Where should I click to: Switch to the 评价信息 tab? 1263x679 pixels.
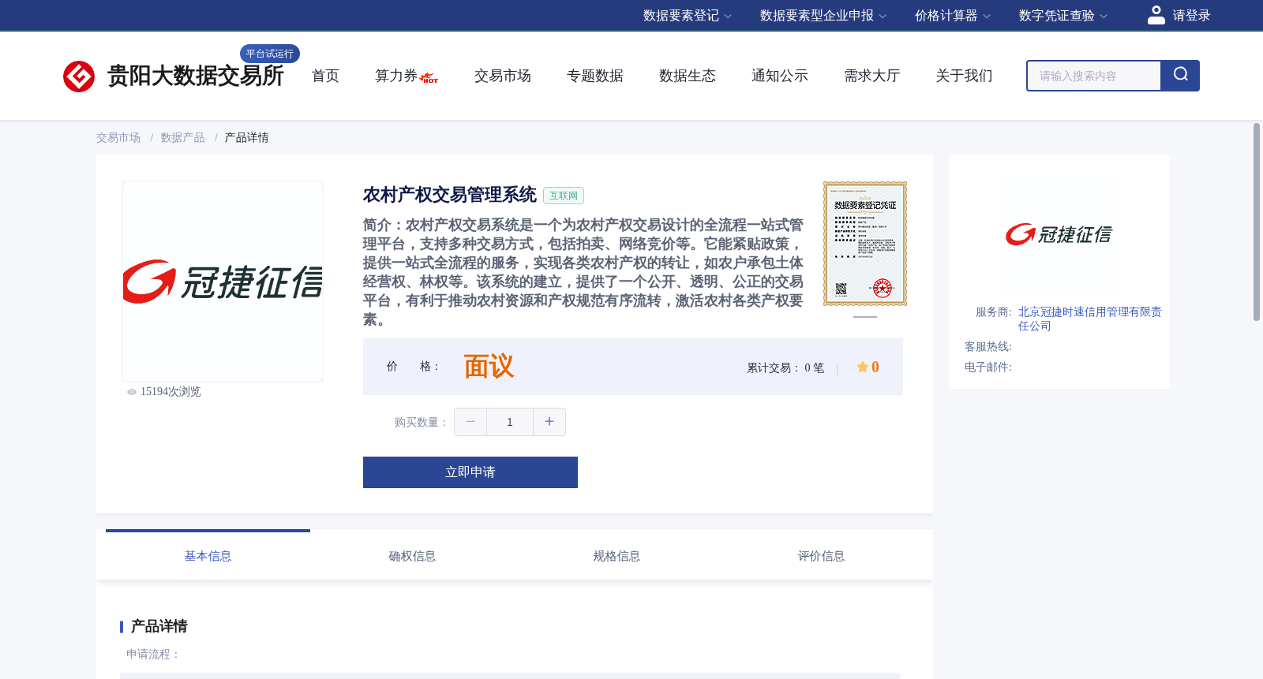[x=821, y=556]
